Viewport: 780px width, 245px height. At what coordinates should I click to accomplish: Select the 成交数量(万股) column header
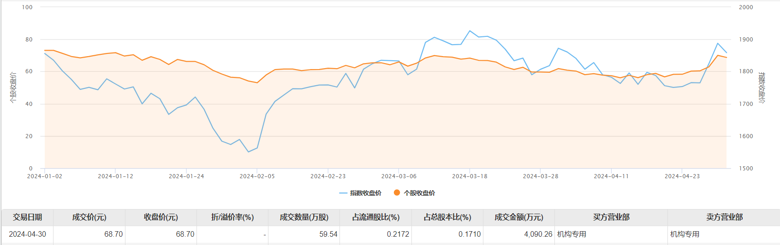304,217
